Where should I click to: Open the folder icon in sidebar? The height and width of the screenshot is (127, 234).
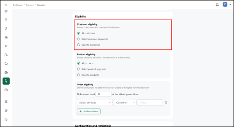6,64
